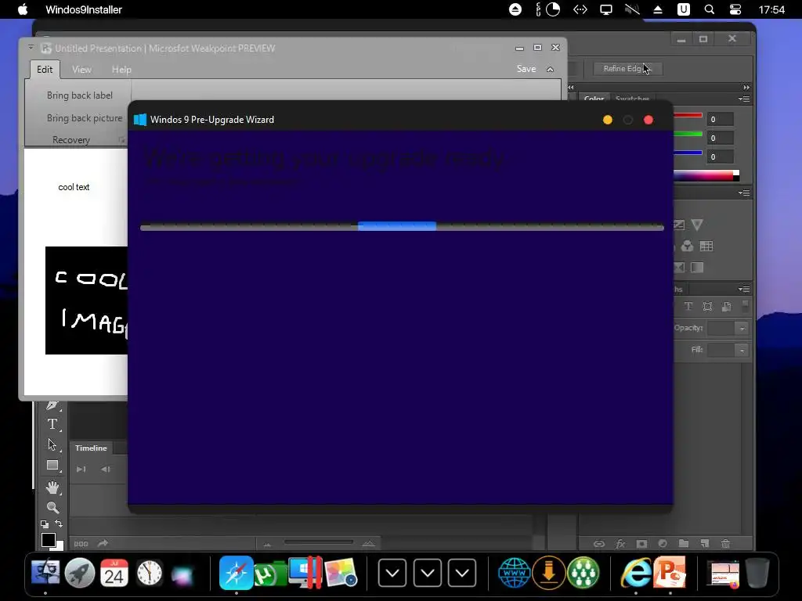
Task: Switch to the Swatches tab
Action: [x=633, y=99]
